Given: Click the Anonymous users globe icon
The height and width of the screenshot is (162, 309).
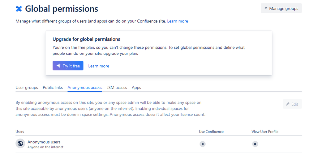Looking at the screenshot, I should click(20, 143).
